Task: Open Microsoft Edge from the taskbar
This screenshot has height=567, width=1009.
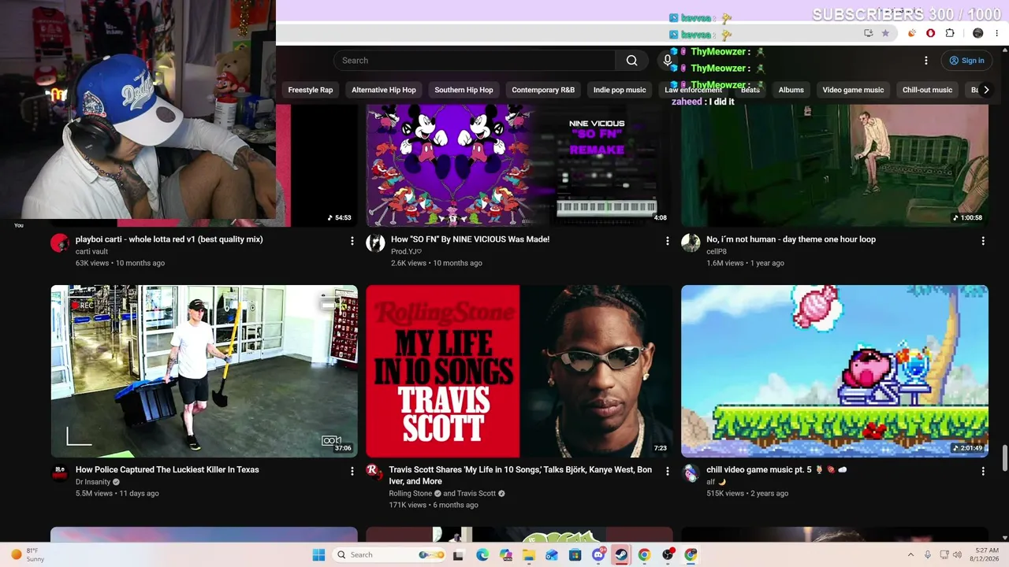Action: (482, 554)
